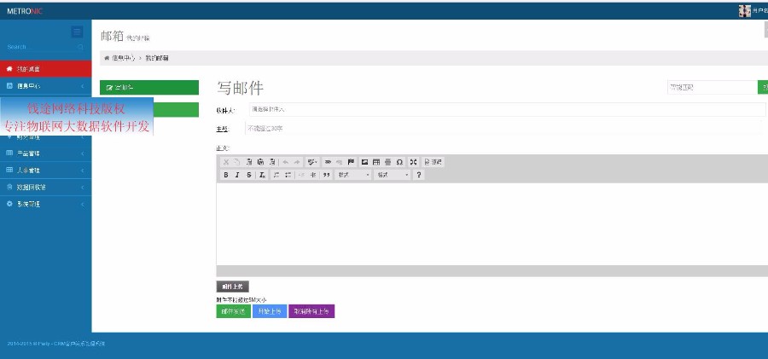Insert an image via Image icon
This screenshot has height=359, width=768.
pyautogui.click(x=364, y=162)
